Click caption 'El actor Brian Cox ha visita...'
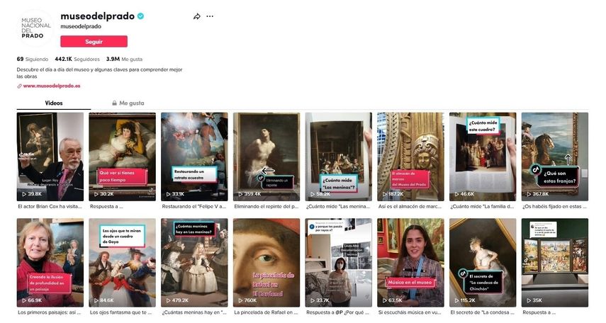606x323 pixels. tap(50, 207)
